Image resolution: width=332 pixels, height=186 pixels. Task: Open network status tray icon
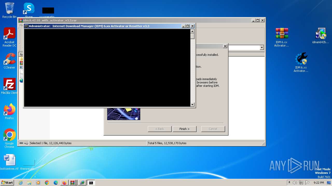click(x=301, y=183)
